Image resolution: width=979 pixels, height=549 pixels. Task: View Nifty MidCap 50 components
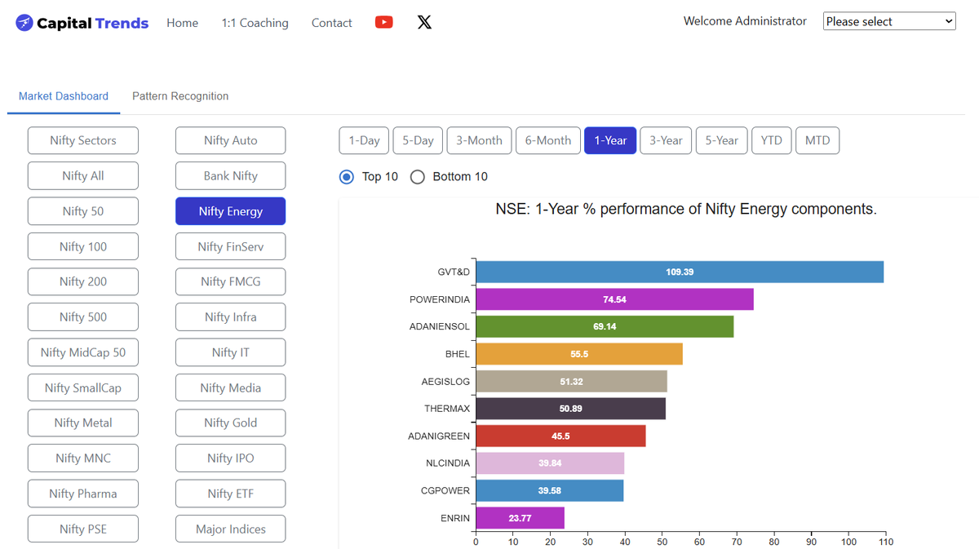pyautogui.click(x=83, y=352)
